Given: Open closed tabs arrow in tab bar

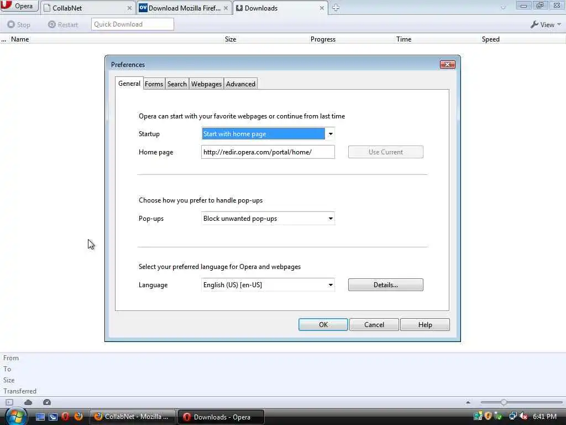Looking at the screenshot, I should pyautogui.click(x=503, y=8).
